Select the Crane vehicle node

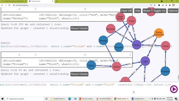166,46
